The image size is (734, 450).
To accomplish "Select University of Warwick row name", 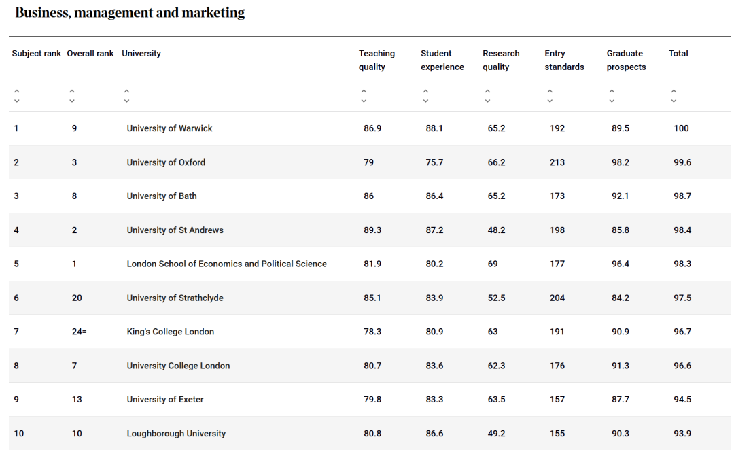I will (169, 128).
